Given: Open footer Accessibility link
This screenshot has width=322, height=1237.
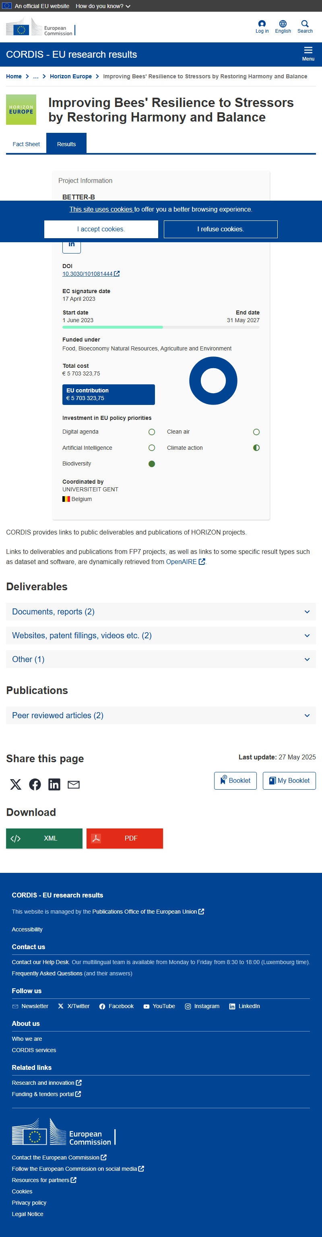Looking at the screenshot, I should coord(27,930).
